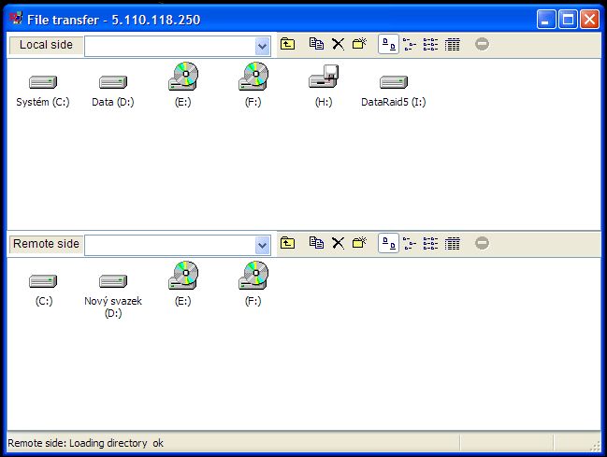This screenshot has width=607, height=457.
Task: Click the local side copy files icon
Action: pos(317,44)
